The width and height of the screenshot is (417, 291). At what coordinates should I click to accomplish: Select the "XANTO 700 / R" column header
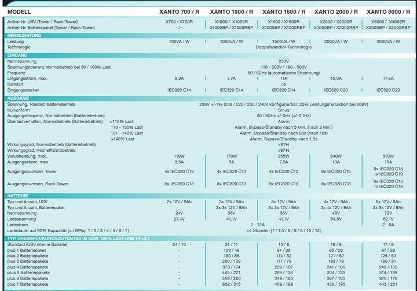(179, 12)
